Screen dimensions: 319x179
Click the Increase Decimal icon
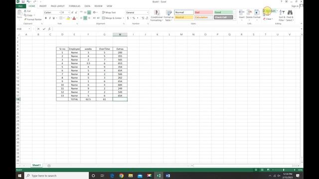(x=143, y=18)
